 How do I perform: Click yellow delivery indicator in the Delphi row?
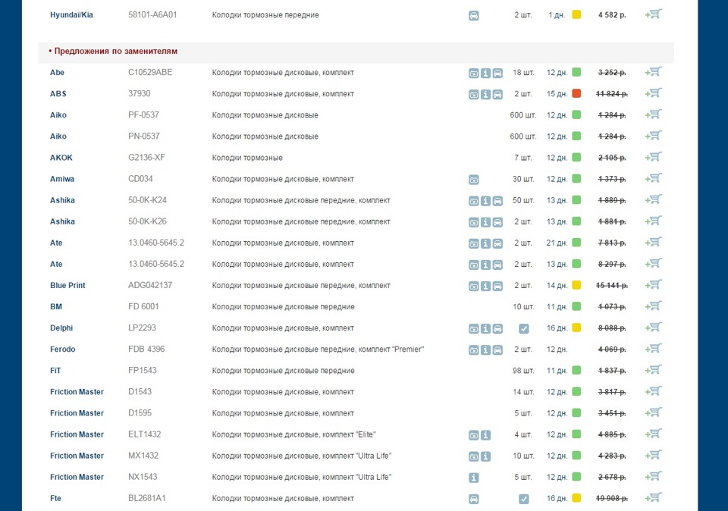tap(576, 328)
